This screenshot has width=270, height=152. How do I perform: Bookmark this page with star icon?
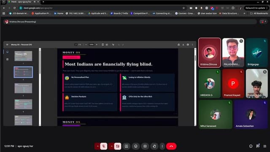pyautogui.click(x=184, y=8)
